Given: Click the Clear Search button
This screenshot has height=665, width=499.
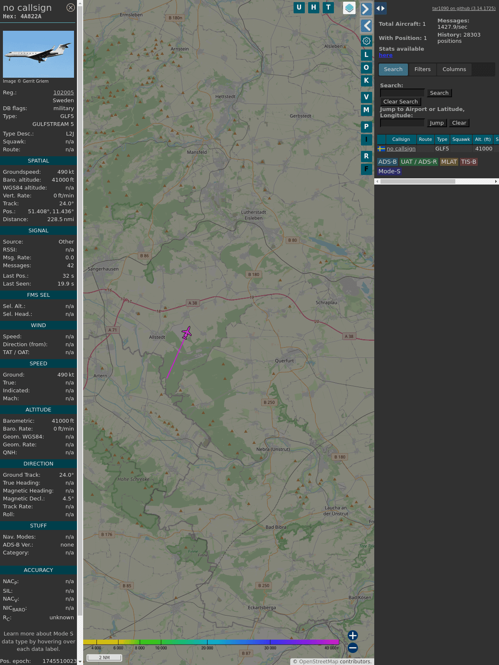Looking at the screenshot, I should click(x=400, y=102).
